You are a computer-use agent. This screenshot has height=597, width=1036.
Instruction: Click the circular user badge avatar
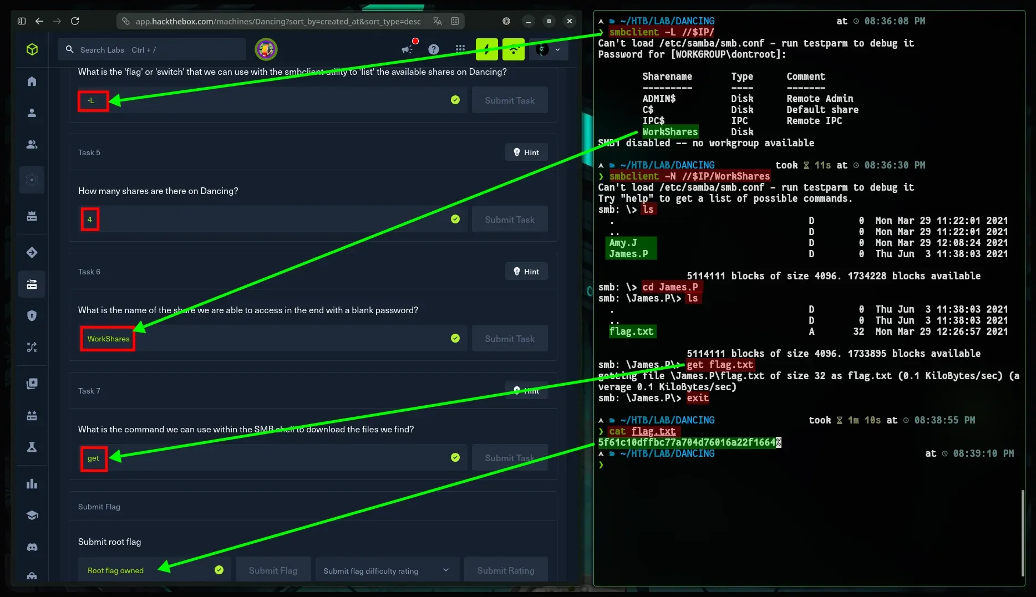266,49
